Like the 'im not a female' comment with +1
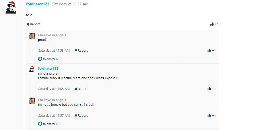Viewport: 259px width, 130px height. (211, 116)
